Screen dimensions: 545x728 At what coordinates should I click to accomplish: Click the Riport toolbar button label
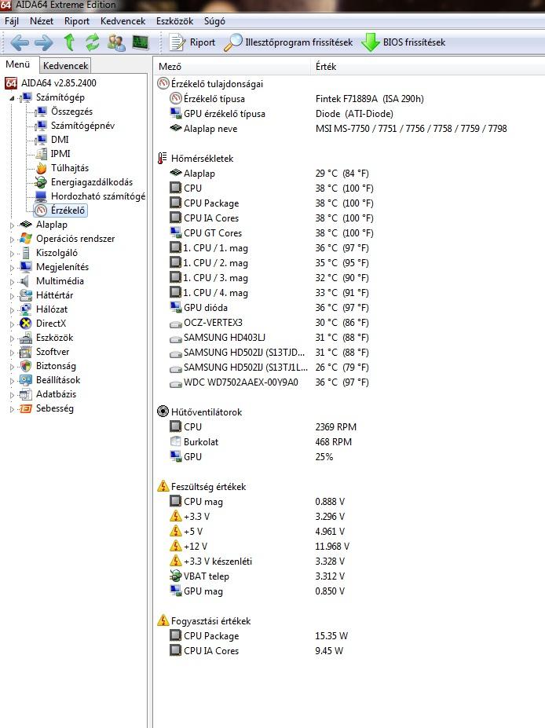(203, 42)
